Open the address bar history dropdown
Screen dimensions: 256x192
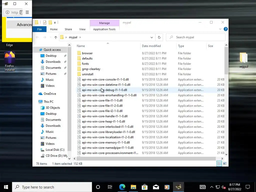pyautogui.click(x=152, y=37)
